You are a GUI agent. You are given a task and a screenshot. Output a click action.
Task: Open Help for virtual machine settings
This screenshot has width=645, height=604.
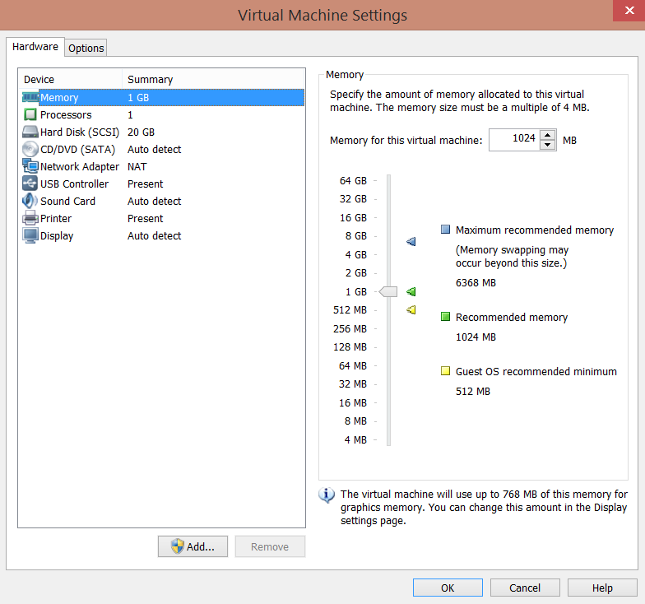pos(602,588)
